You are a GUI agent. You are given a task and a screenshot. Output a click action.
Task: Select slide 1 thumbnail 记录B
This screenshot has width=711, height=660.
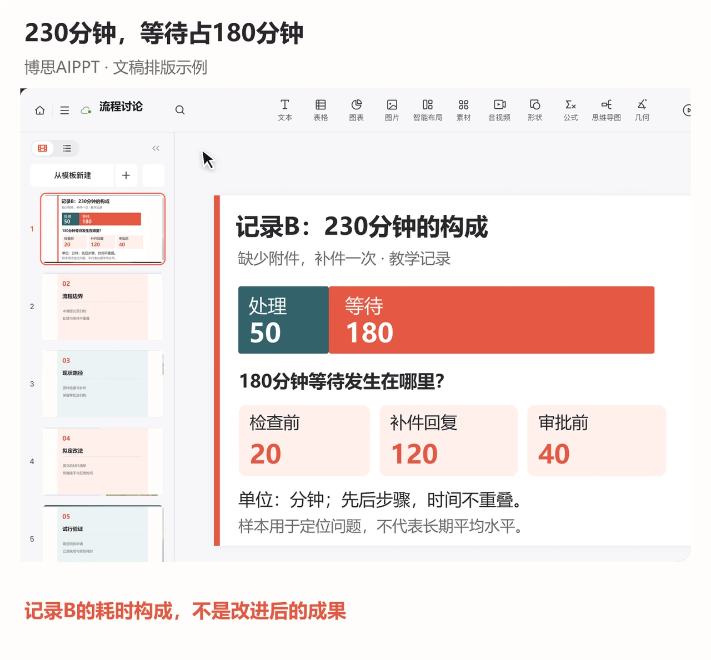[103, 229]
